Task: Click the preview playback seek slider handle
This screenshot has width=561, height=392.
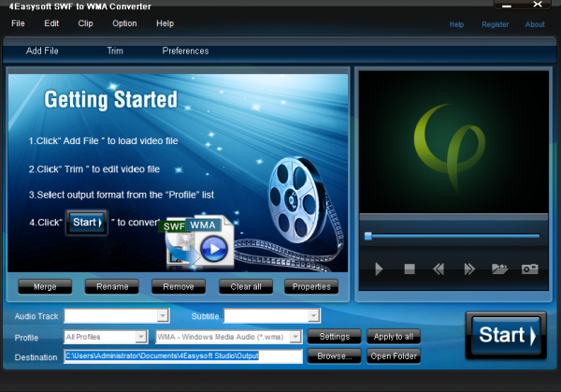Action: coord(368,236)
